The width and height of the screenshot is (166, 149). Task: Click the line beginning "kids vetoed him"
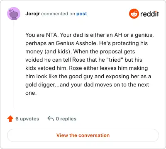coord(87,68)
